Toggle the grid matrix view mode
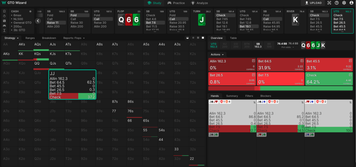The image size is (356, 167). tap(198, 37)
